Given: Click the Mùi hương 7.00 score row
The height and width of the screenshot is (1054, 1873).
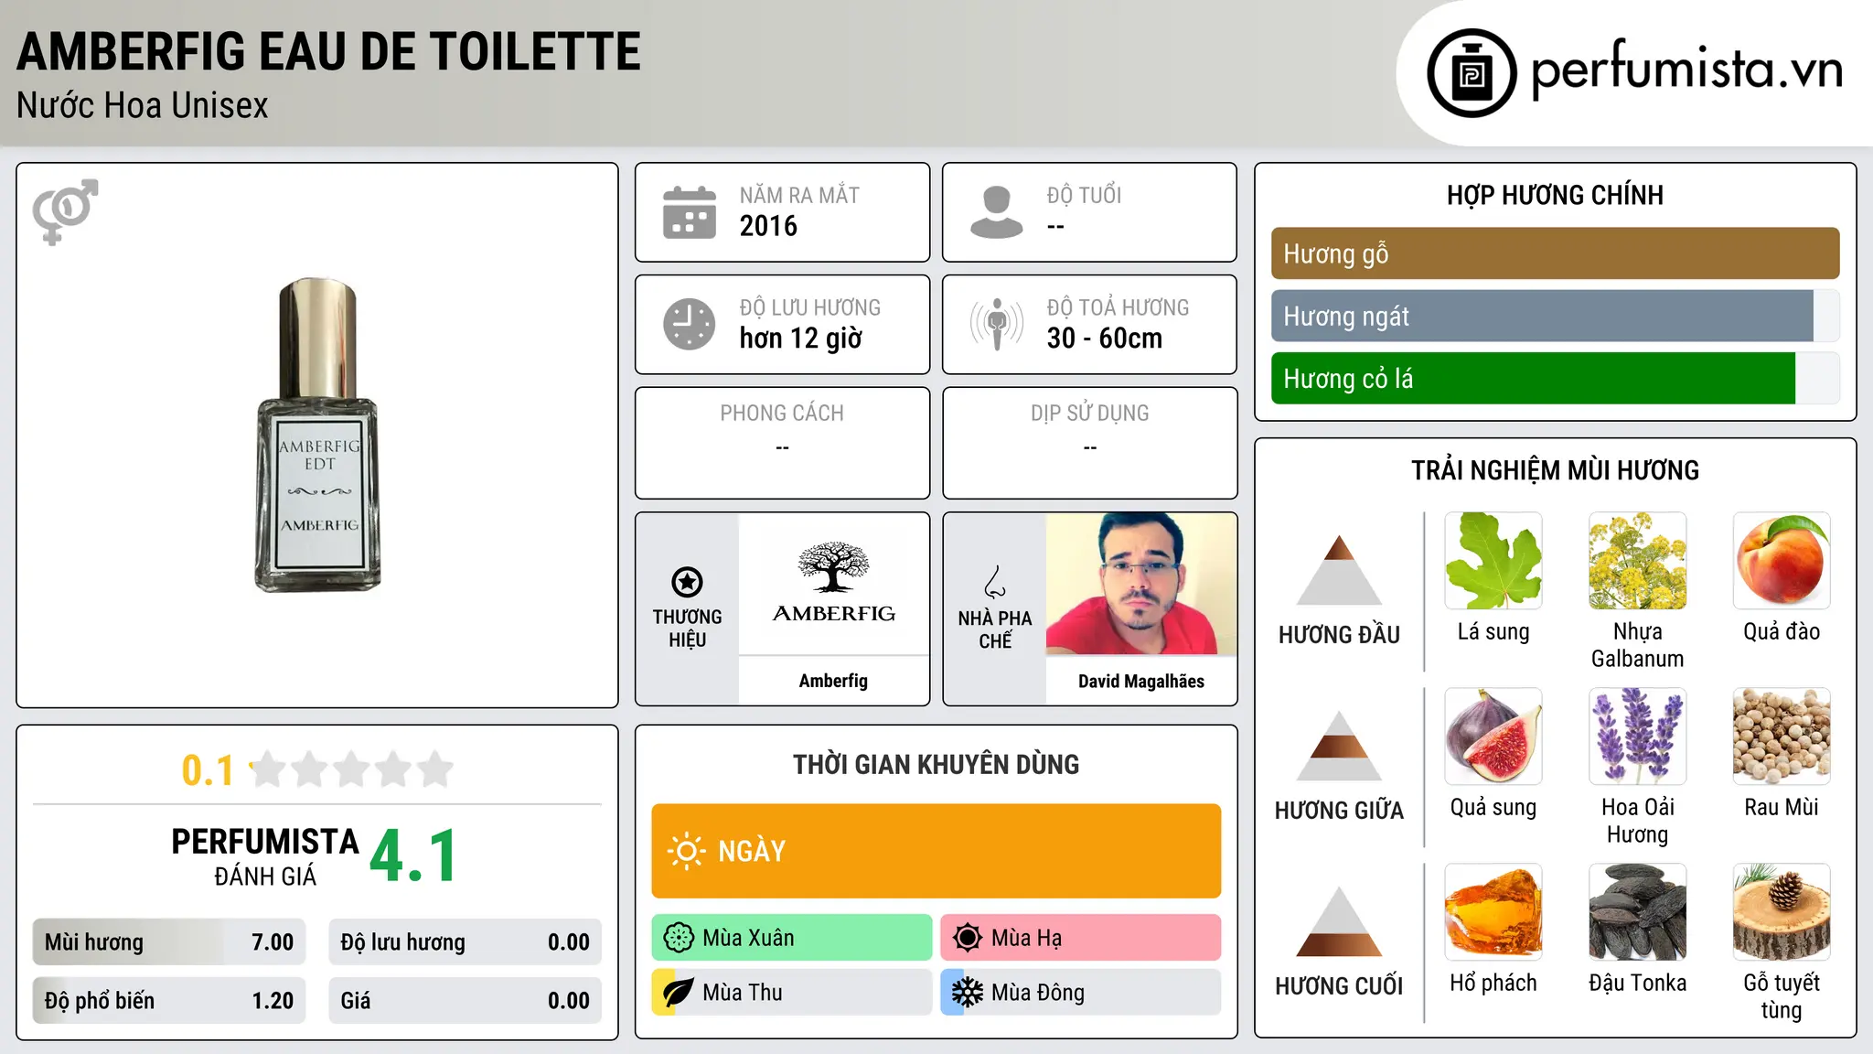Looking at the screenshot, I should coord(169,942).
